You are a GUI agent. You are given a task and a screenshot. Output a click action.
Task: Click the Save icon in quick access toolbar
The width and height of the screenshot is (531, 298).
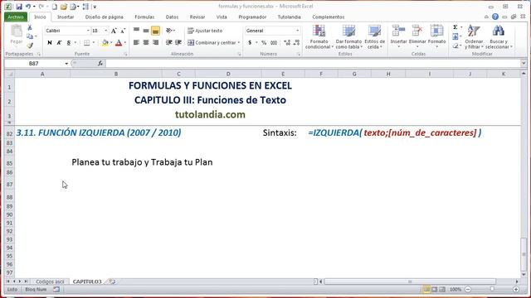coord(19,7)
